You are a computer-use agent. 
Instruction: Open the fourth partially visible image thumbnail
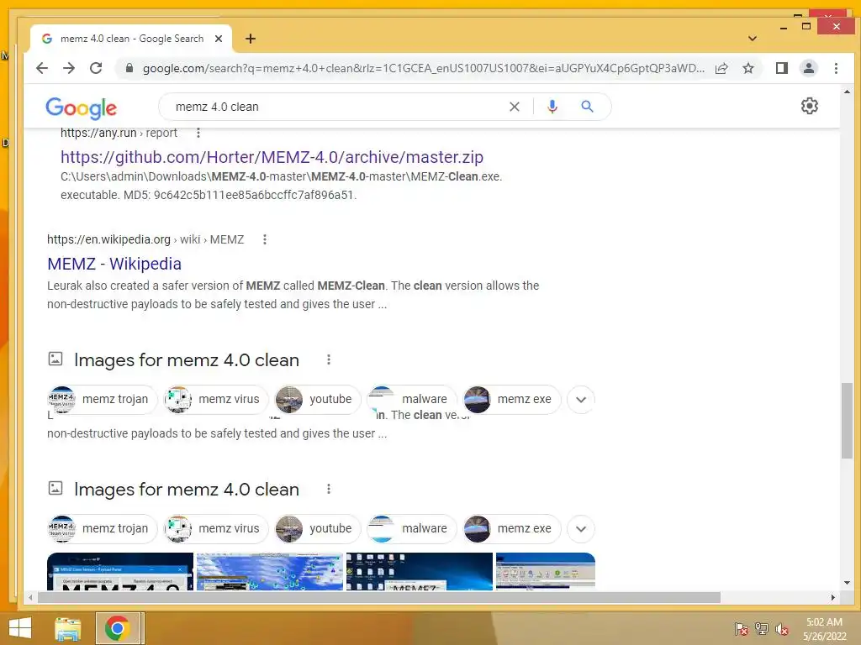[545, 571]
